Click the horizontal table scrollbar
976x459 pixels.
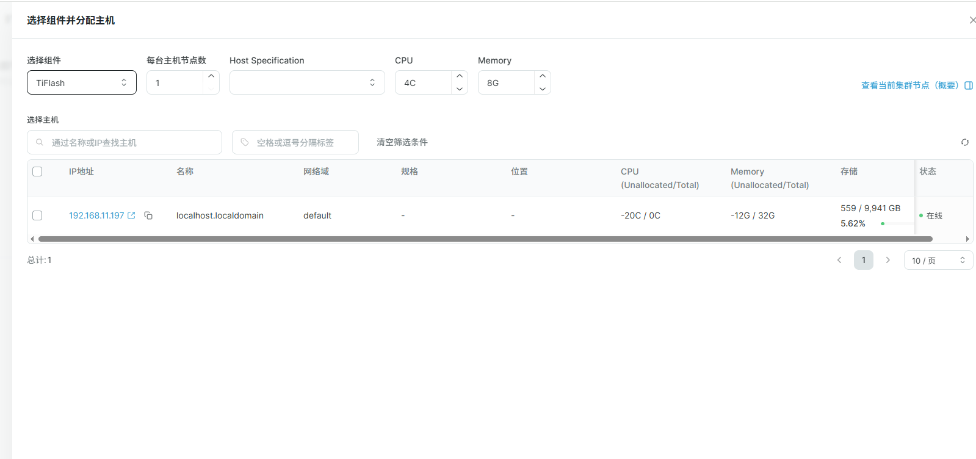coord(485,239)
